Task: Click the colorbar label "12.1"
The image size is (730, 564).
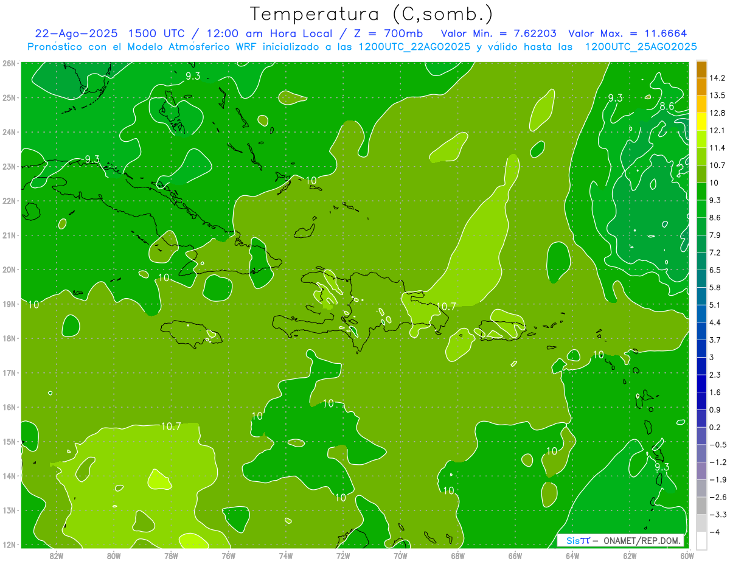Action: [717, 130]
